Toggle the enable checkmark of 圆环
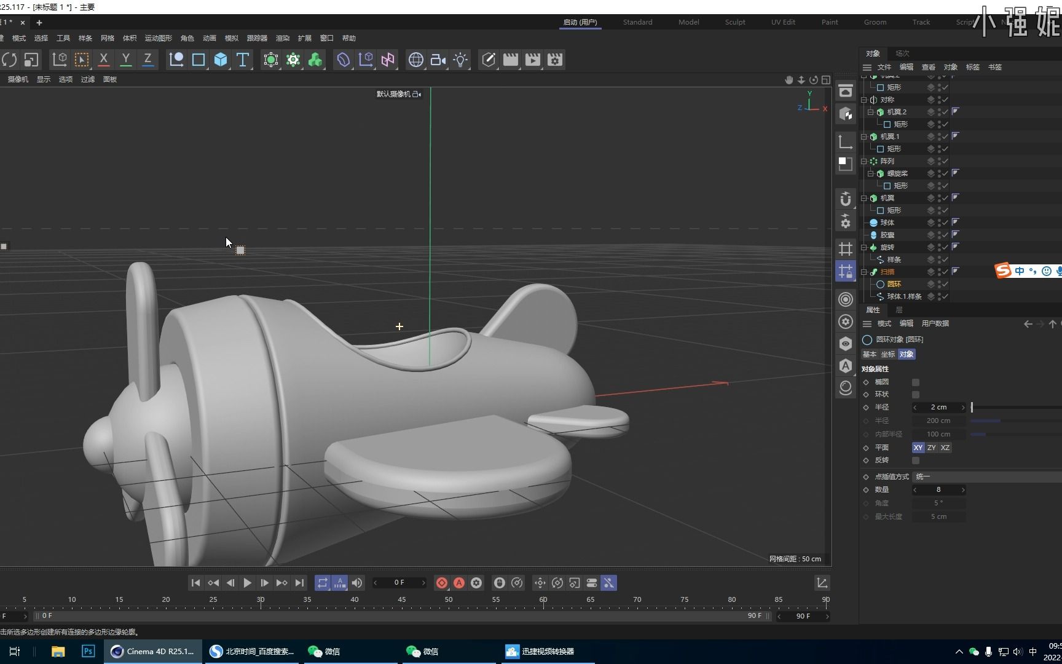This screenshot has height=664, width=1062. click(945, 284)
